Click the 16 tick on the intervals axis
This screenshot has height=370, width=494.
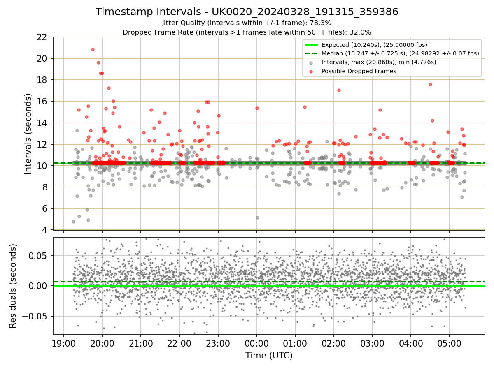pyautogui.click(x=42, y=101)
